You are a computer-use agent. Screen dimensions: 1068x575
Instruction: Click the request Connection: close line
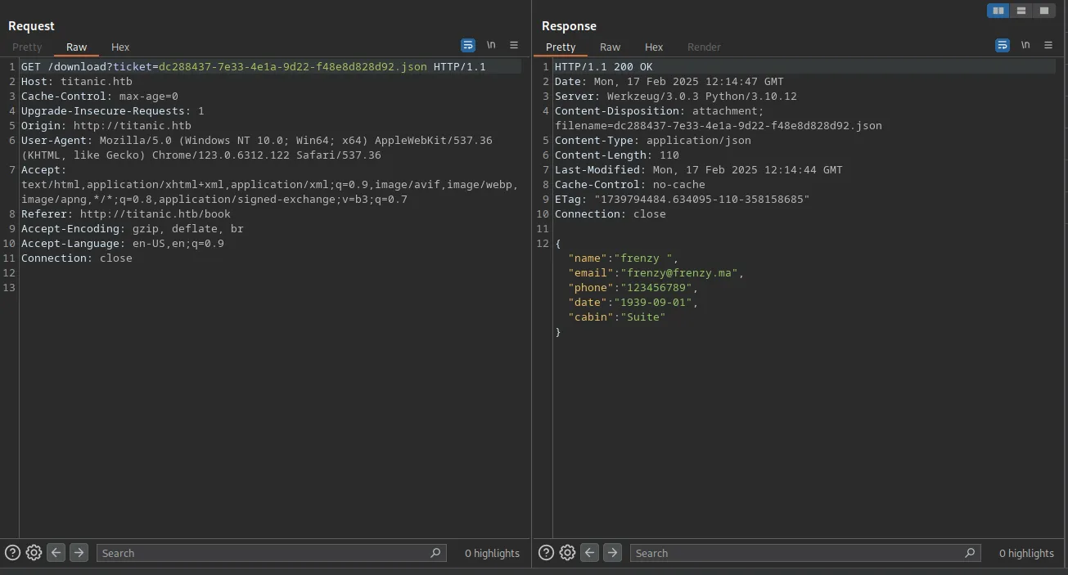[x=77, y=258]
